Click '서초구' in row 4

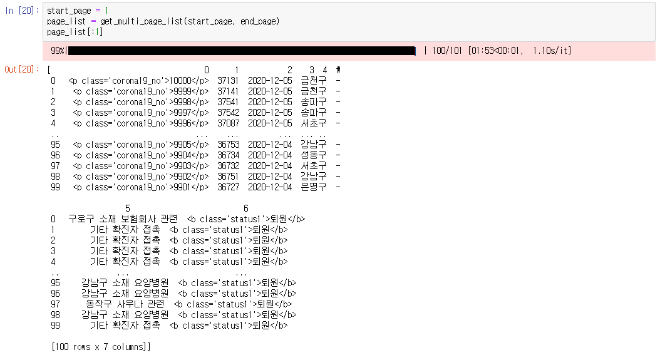(x=314, y=123)
